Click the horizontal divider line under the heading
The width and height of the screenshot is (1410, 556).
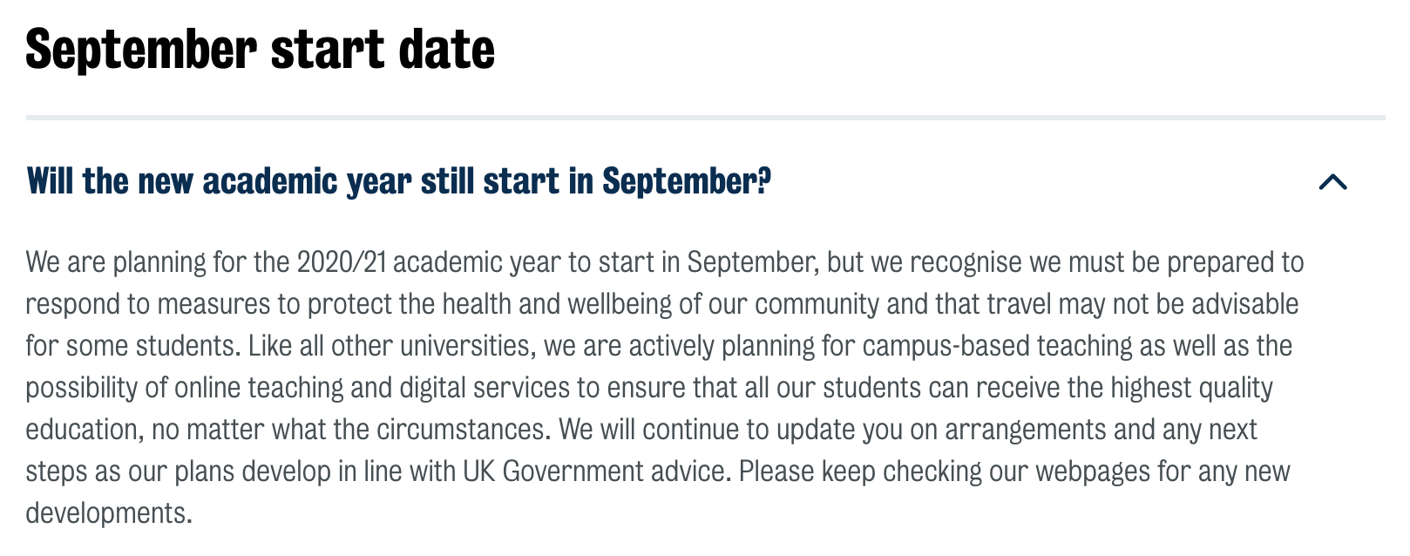705,117
